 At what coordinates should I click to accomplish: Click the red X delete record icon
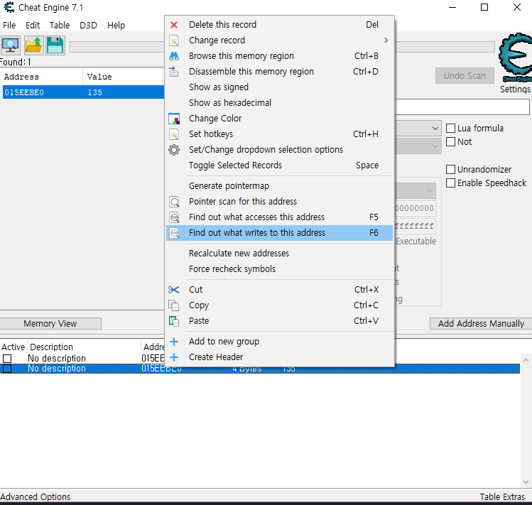click(174, 25)
